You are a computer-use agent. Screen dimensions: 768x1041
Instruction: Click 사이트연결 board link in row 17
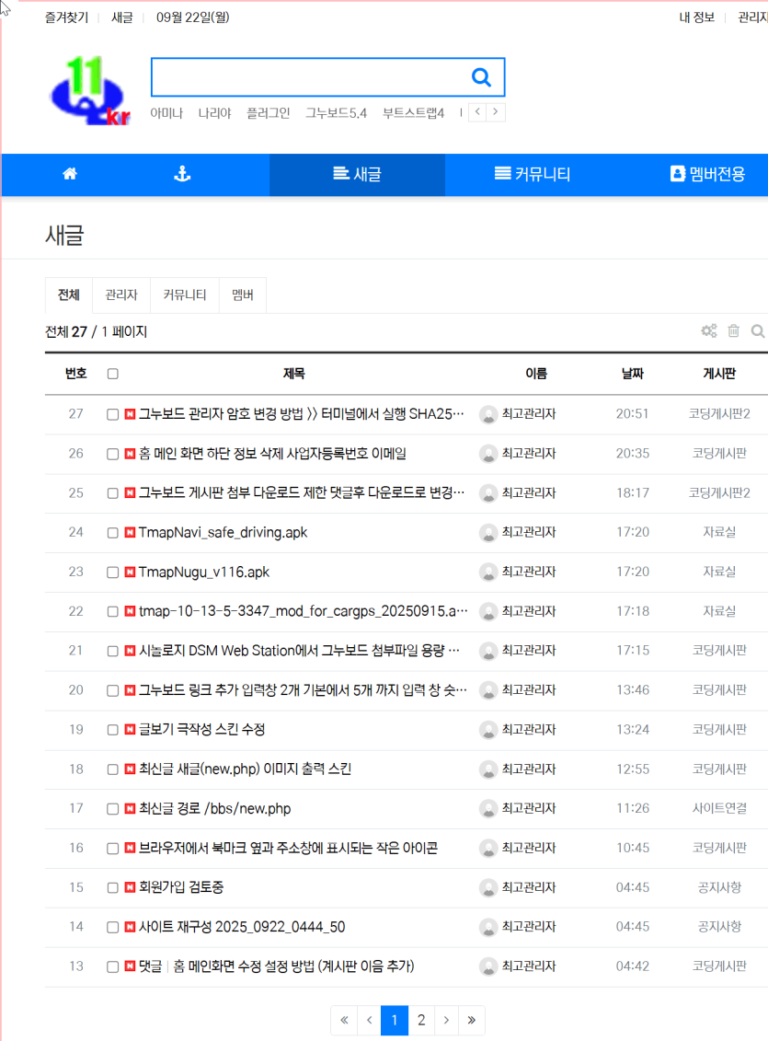(719, 809)
